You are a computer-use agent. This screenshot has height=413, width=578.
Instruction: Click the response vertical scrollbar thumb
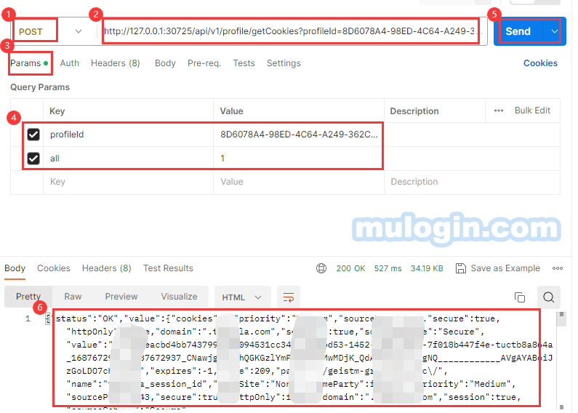561,319
